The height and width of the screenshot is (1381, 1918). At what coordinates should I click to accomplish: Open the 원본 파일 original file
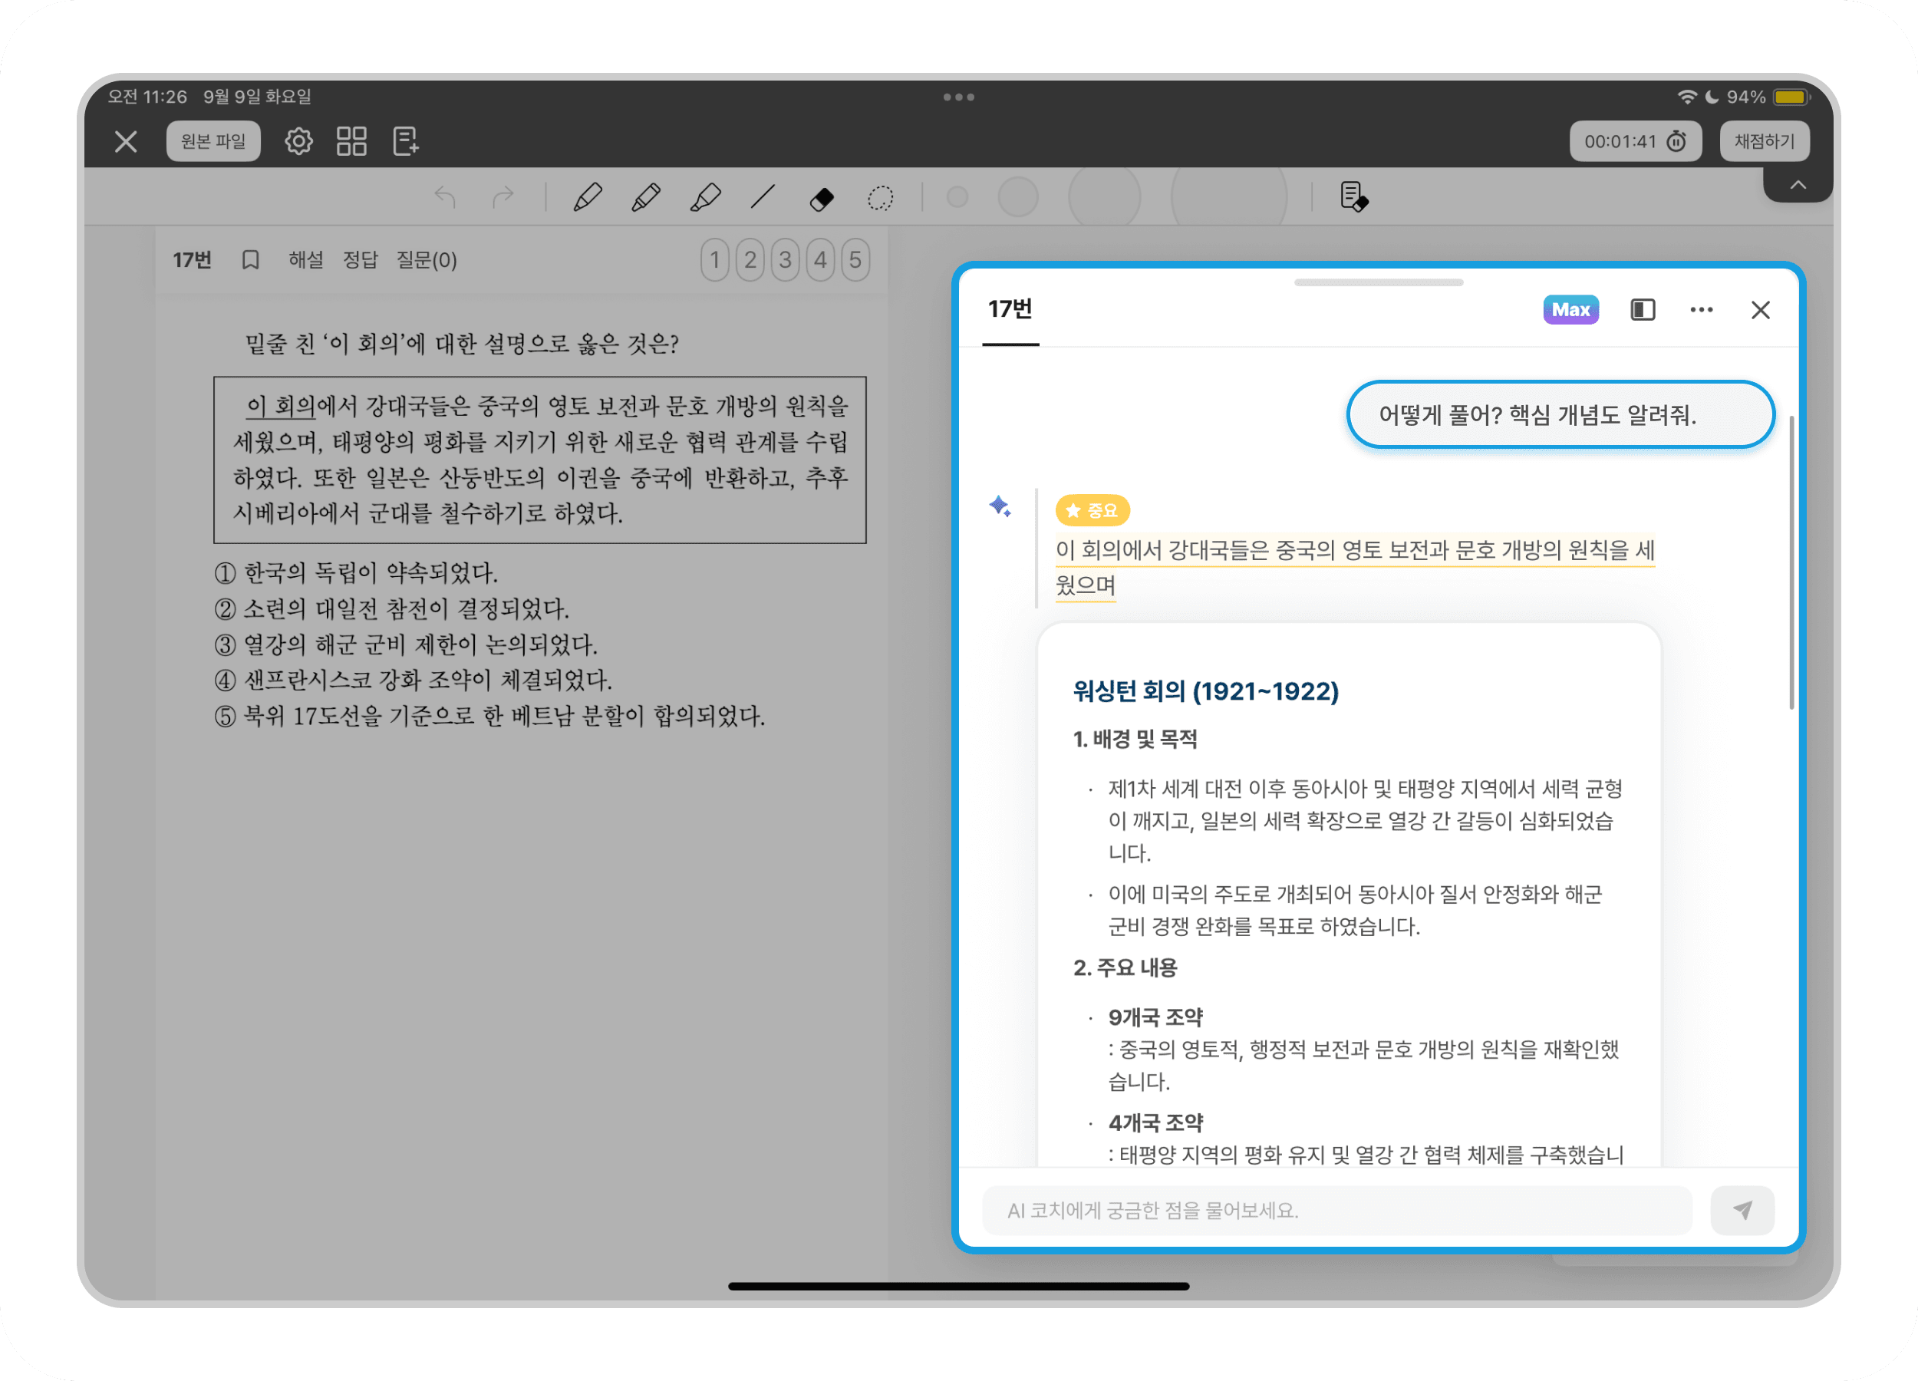point(213,141)
